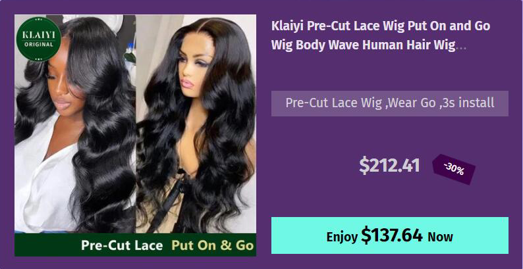Click the $212.41 original price

click(389, 166)
